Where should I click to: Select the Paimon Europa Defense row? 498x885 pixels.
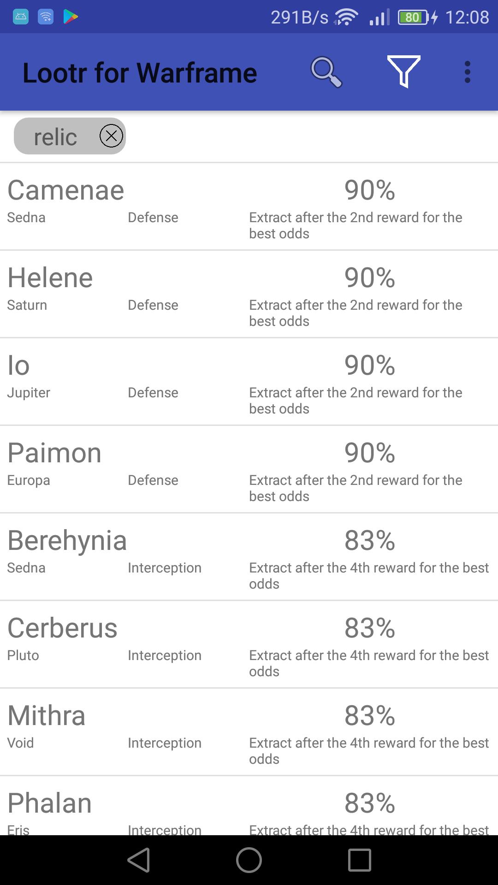249,469
